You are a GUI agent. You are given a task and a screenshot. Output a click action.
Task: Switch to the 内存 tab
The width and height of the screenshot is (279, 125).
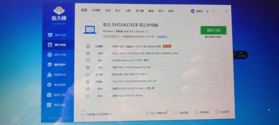tap(108, 10)
